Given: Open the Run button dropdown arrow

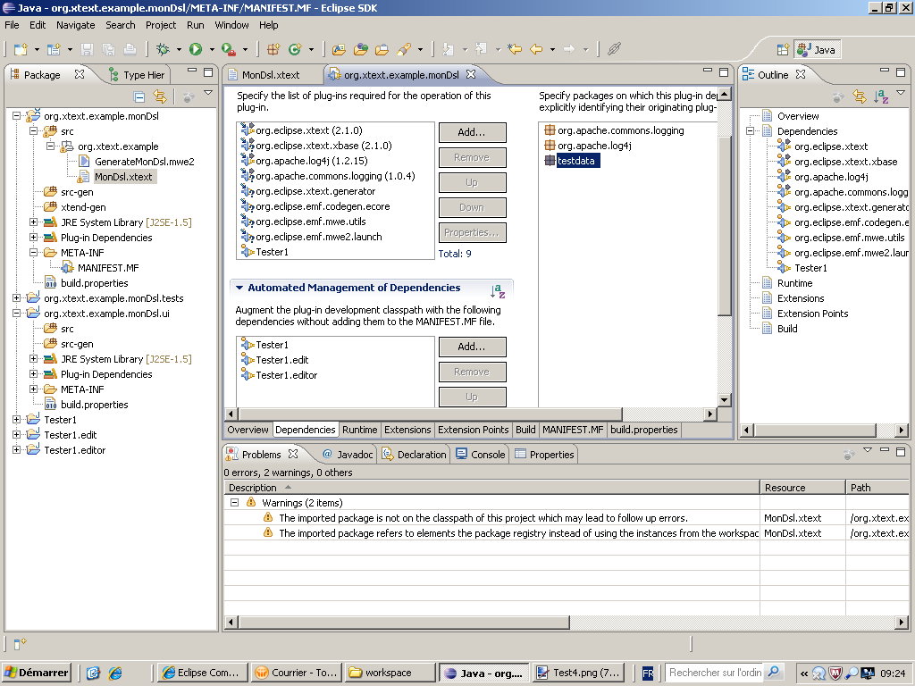Looking at the screenshot, I should click(212, 50).
